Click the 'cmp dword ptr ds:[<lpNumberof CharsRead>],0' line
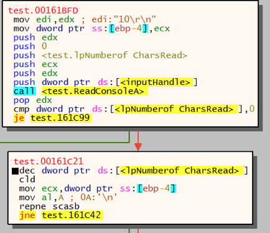270x233 pixels. click(134, 109)
